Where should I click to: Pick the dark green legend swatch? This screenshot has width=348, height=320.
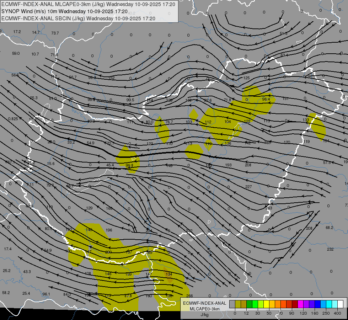(x=250, y=304)
